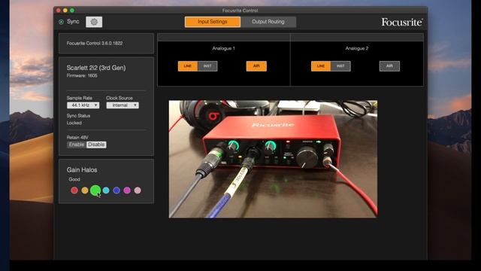
Task: Select INST for Analogue 1
Action: tap(207, 66)
